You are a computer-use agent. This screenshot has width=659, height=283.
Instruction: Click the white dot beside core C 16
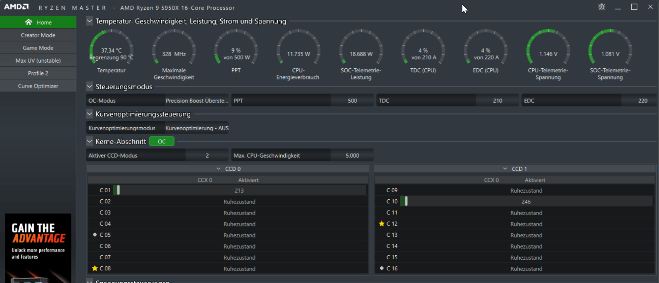(x=382, y=268)
